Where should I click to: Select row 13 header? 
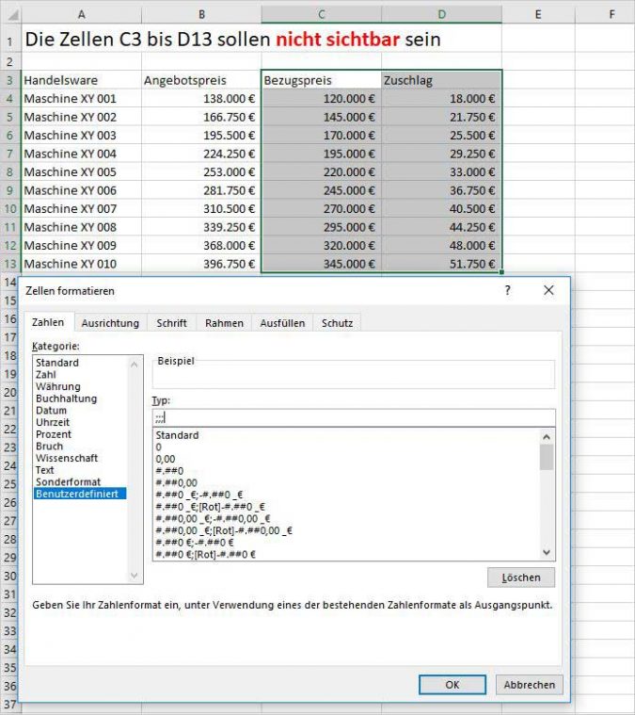[x=10, y=264]
